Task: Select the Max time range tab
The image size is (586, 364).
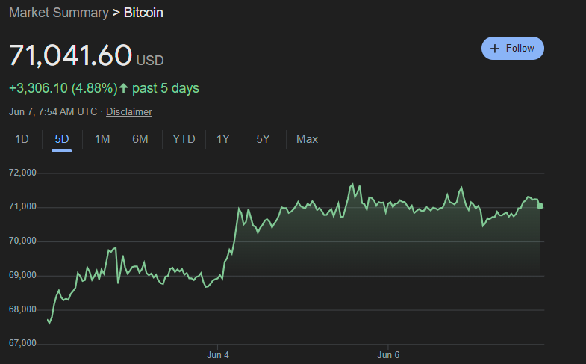Action: coord(307,139)
